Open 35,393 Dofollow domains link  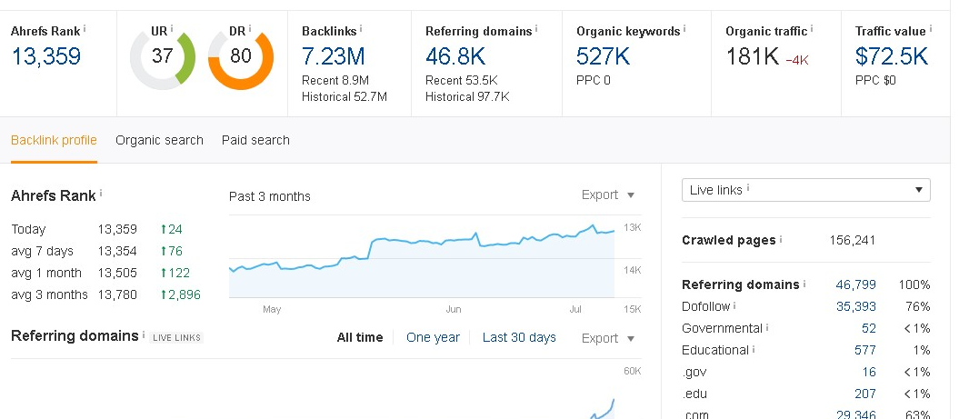(855, 306)
